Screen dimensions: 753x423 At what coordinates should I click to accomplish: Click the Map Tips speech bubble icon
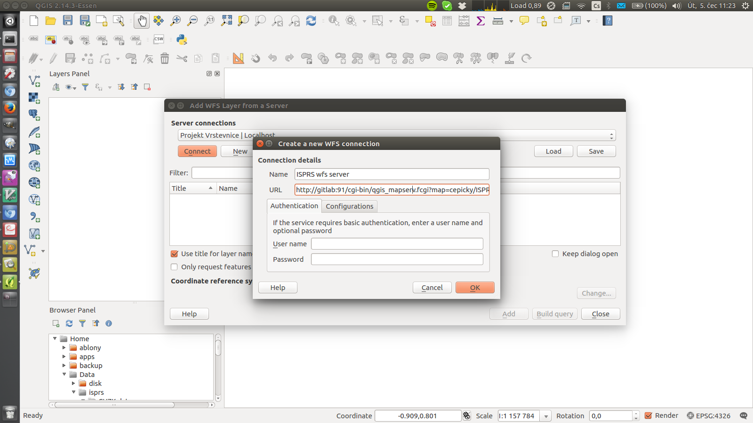pos(524,20)
